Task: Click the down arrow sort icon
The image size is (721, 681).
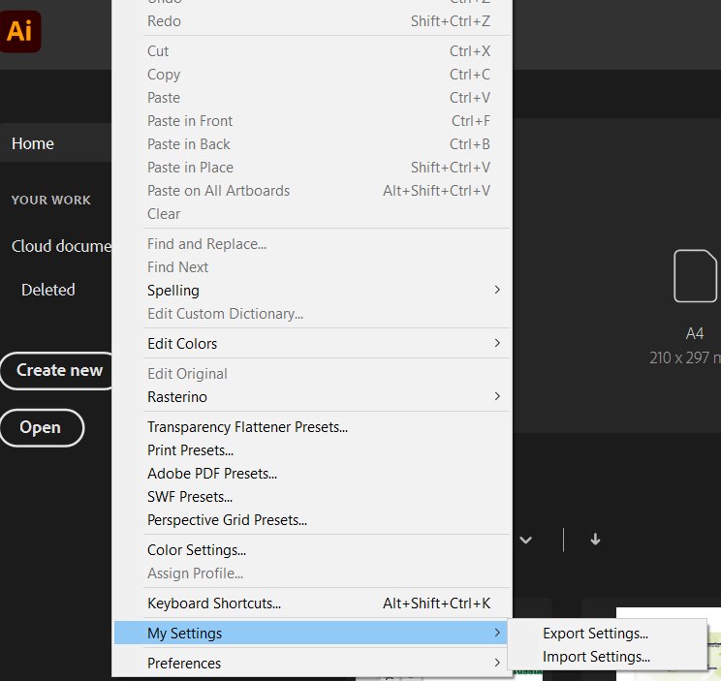Action: coord(595,539)
